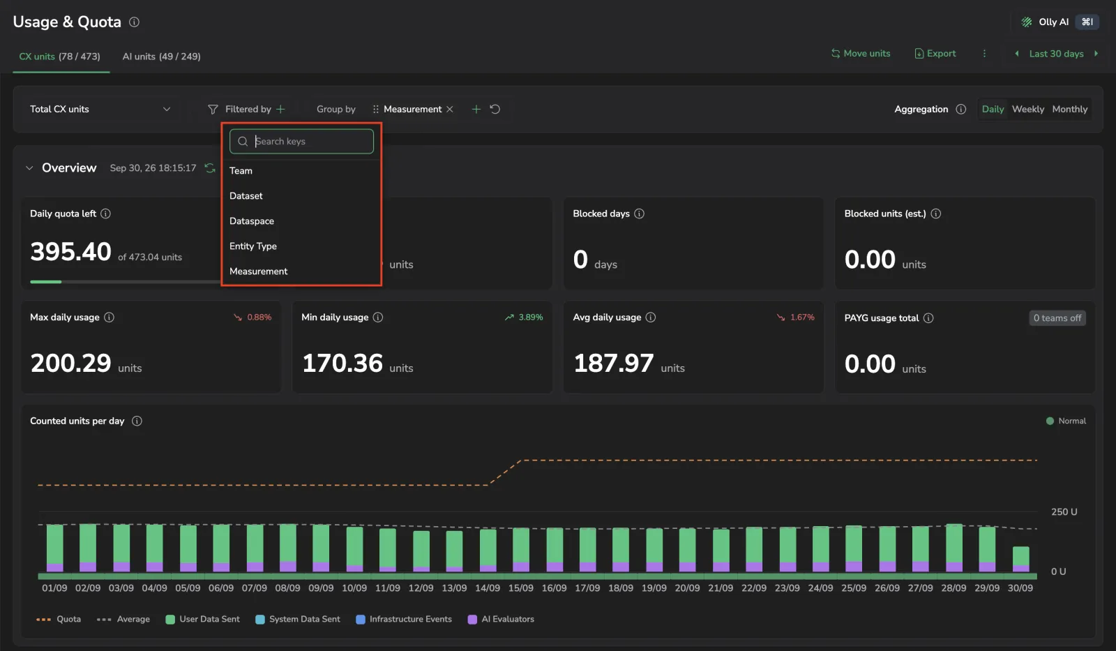Go to previous time range arrow

click(x=1017, y=54)
